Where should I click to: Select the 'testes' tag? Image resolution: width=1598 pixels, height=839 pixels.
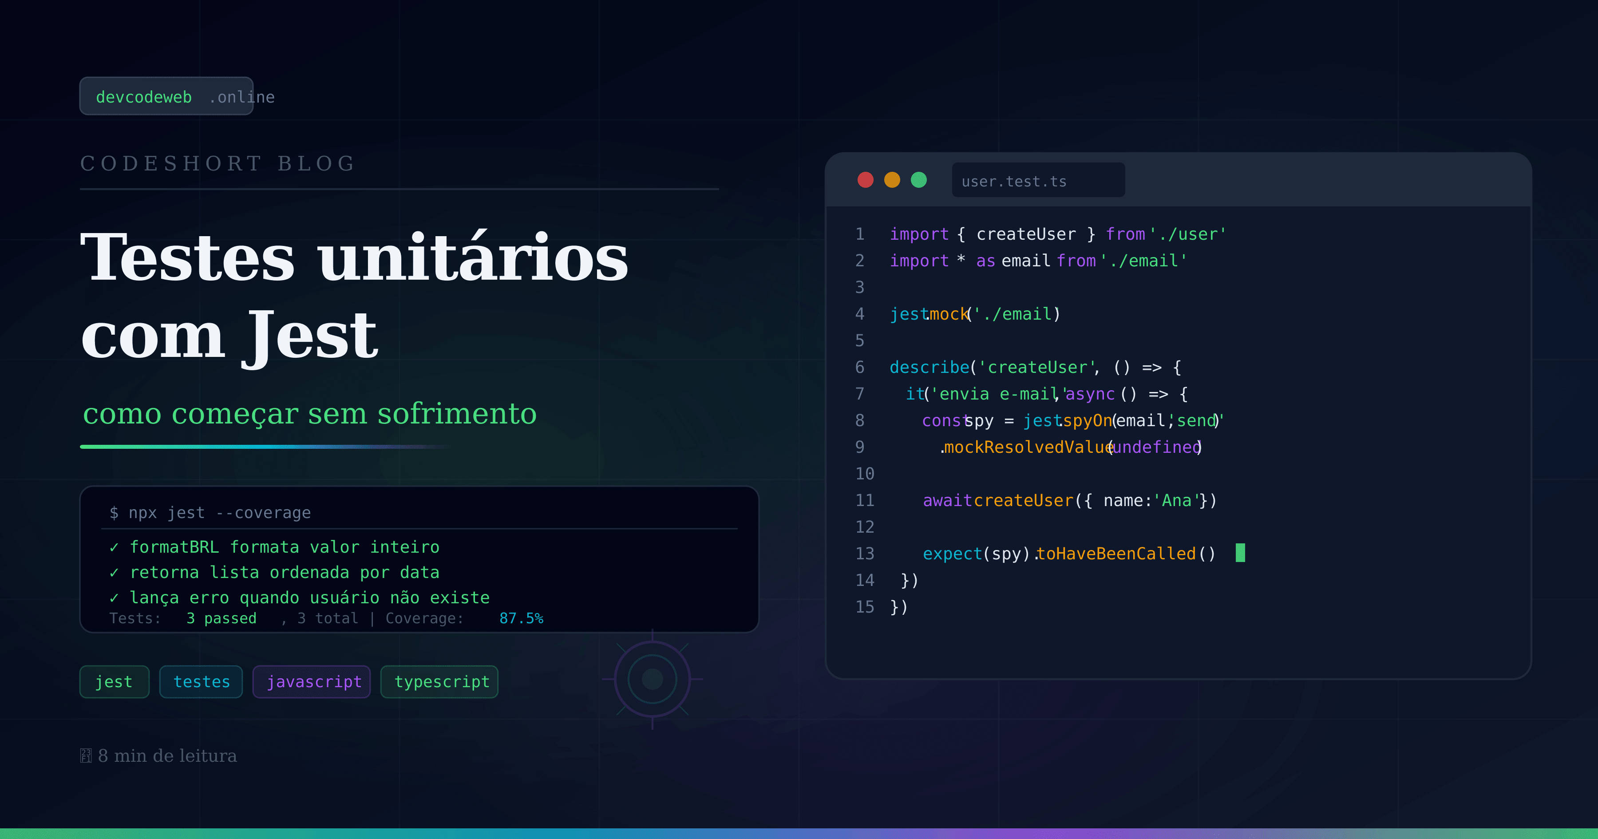point(201,681)
